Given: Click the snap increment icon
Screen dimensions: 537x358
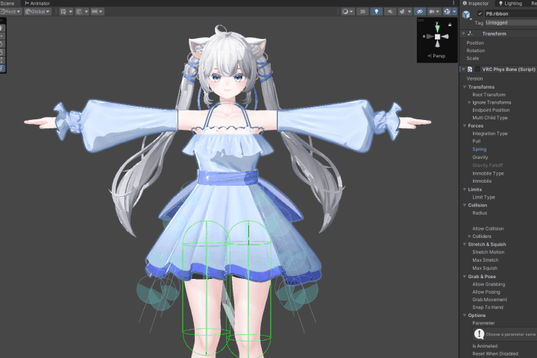Looking at the screenshot, I should (x=95, y=12).
